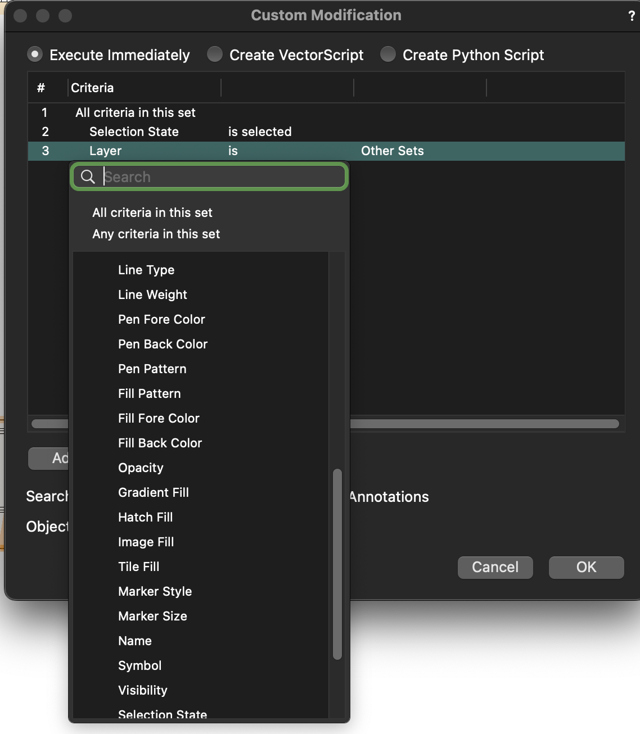
Task: Dismiss the dialog with Cancel
Action: [495, 567]
